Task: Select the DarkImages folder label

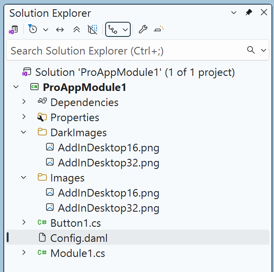Action: pos(78,133)
